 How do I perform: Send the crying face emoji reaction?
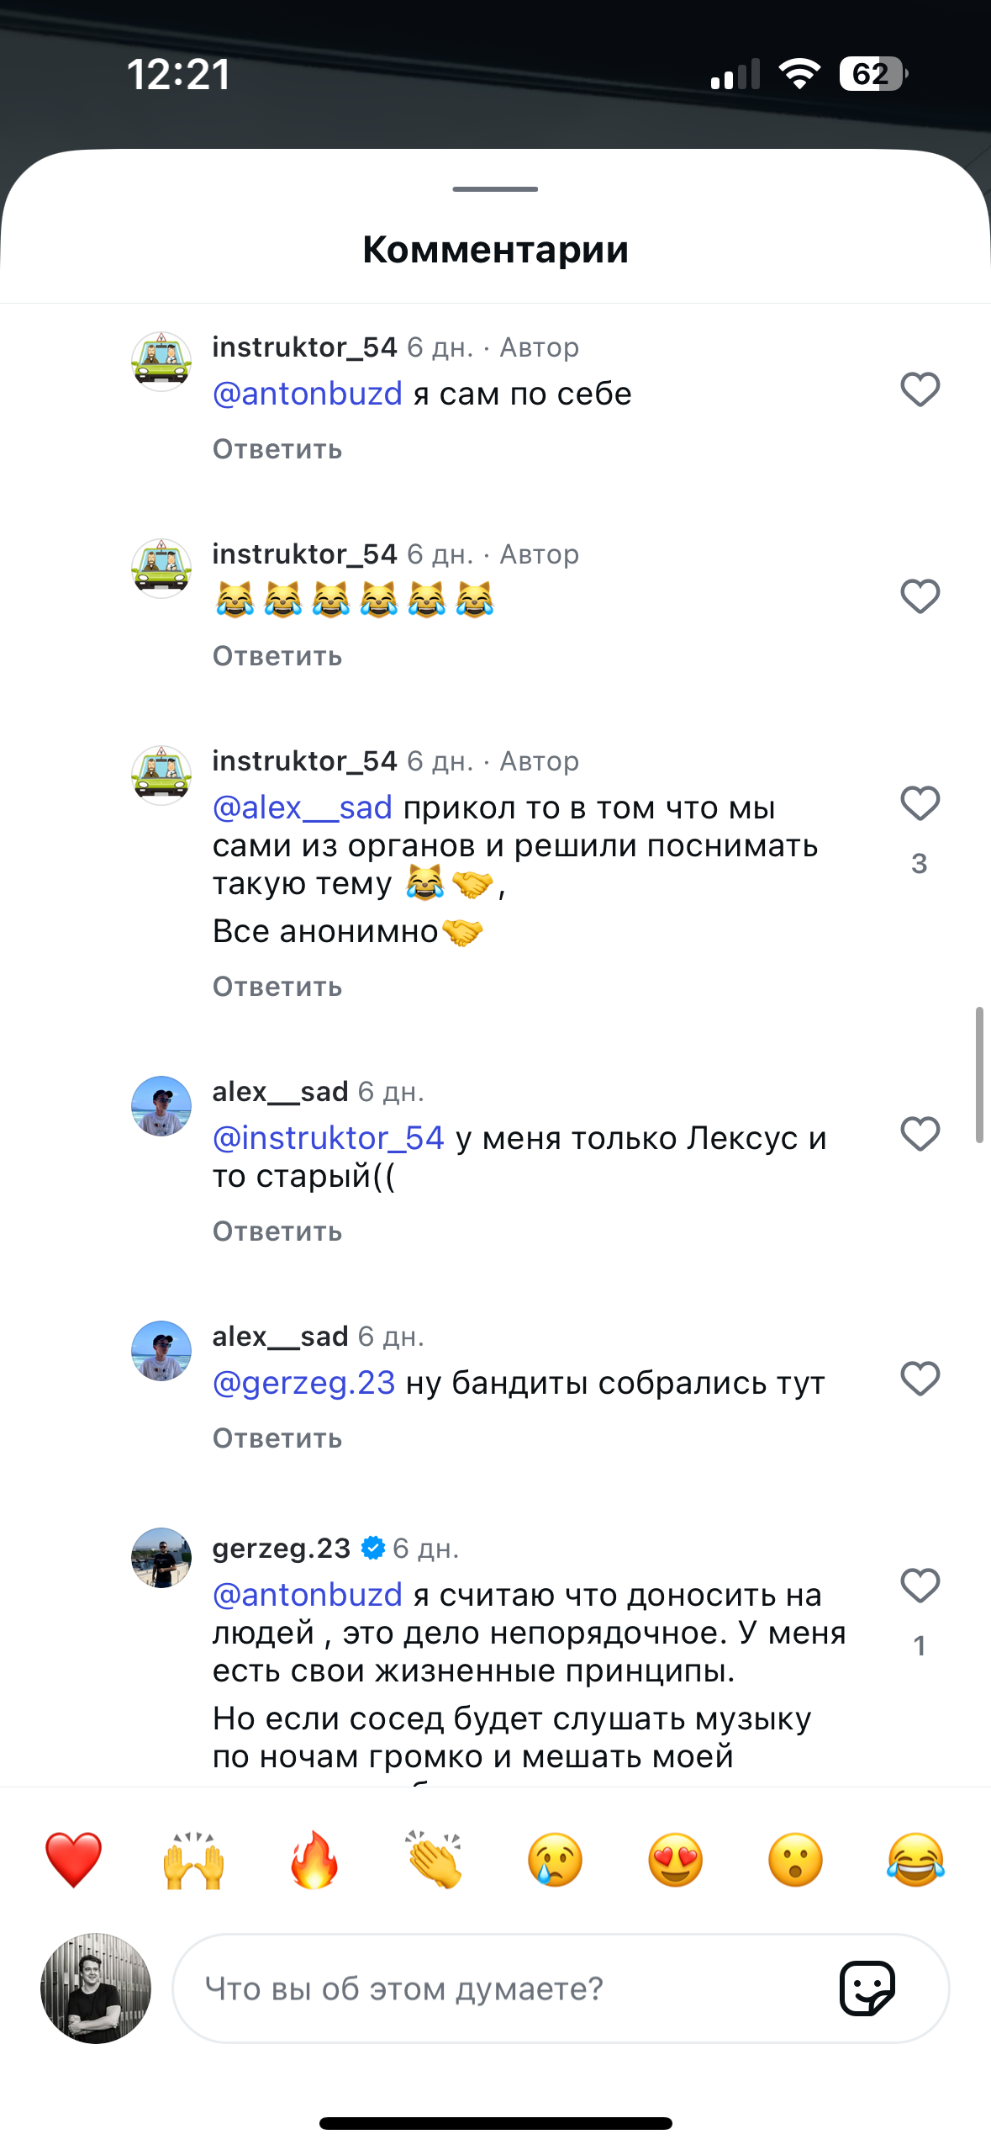[555, 1859]
